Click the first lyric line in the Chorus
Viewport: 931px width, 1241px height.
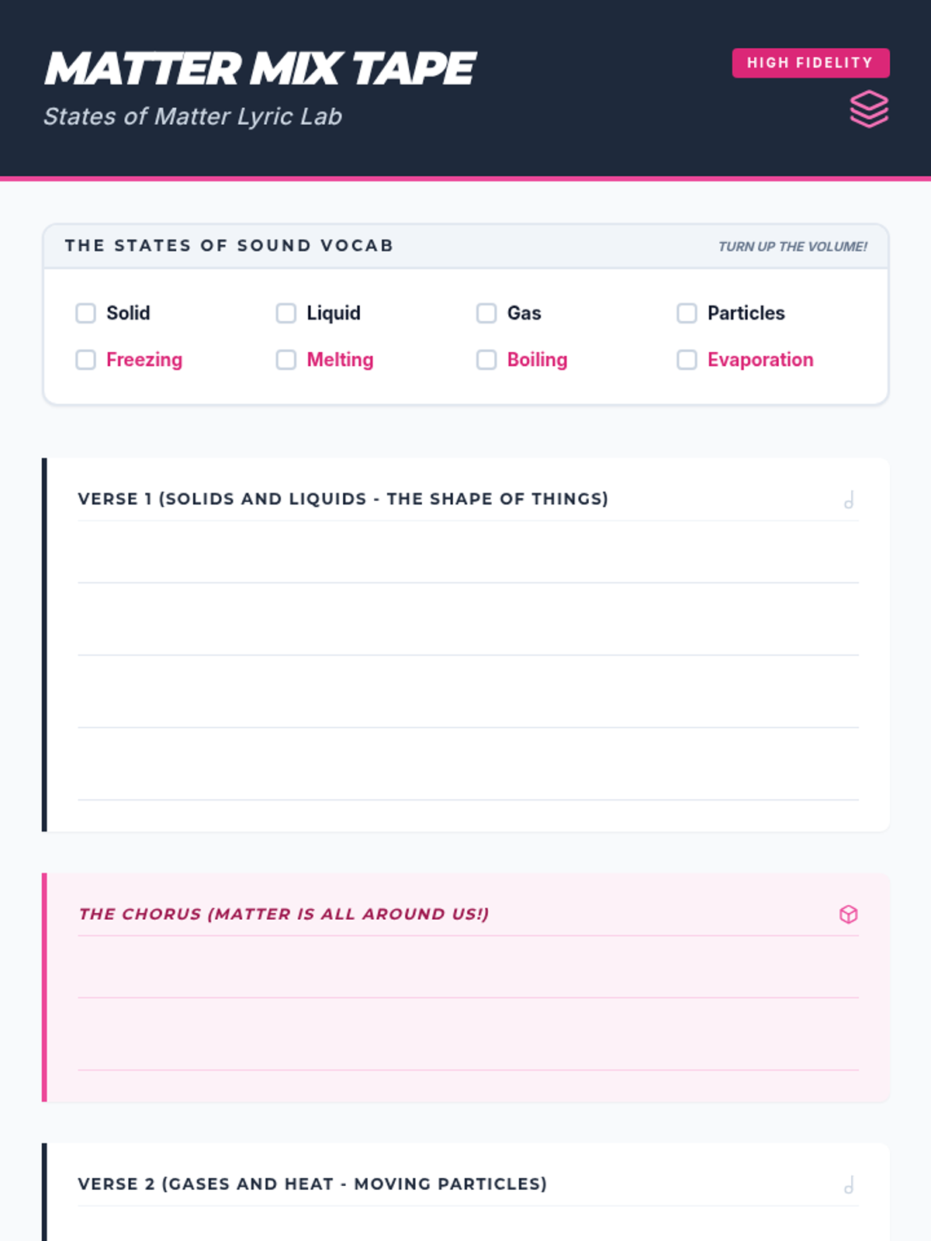pyautogui.click(x=468, y=967)
